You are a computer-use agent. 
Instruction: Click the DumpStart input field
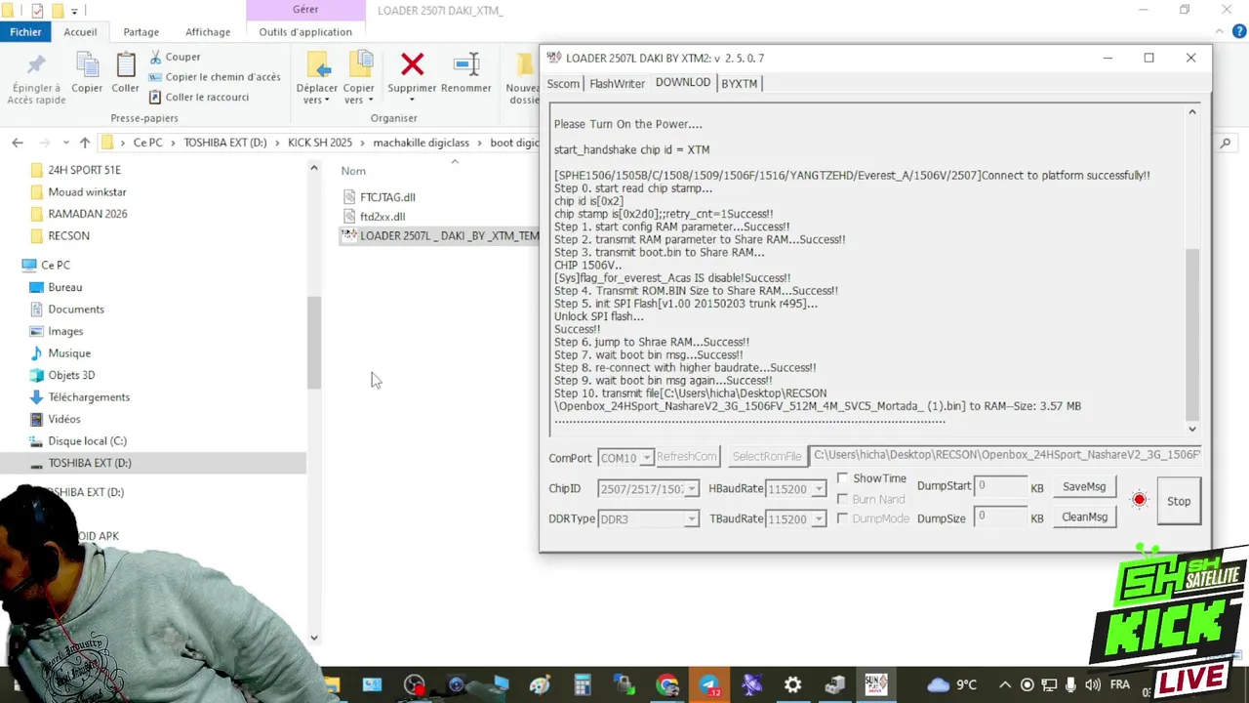[x=1000, y=485]
